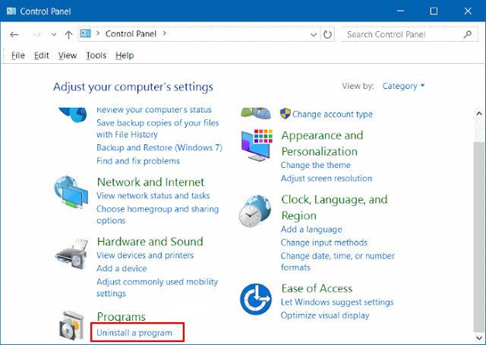Minimize the Control Panel window

[400, 11]
